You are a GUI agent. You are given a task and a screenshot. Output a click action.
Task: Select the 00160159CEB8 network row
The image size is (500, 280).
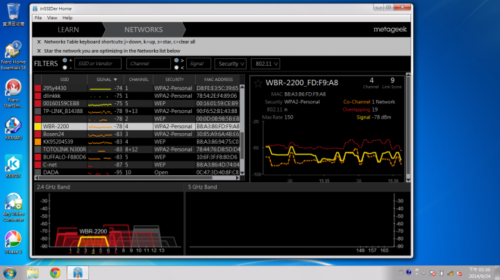tap(137, 103)
